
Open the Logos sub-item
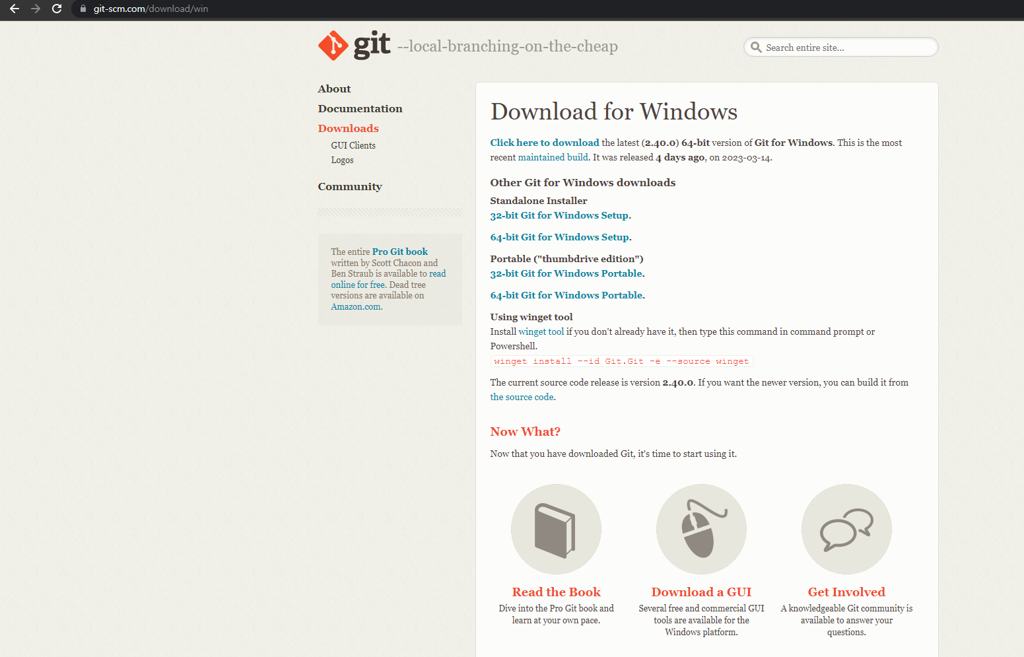(x=342, y=160)
